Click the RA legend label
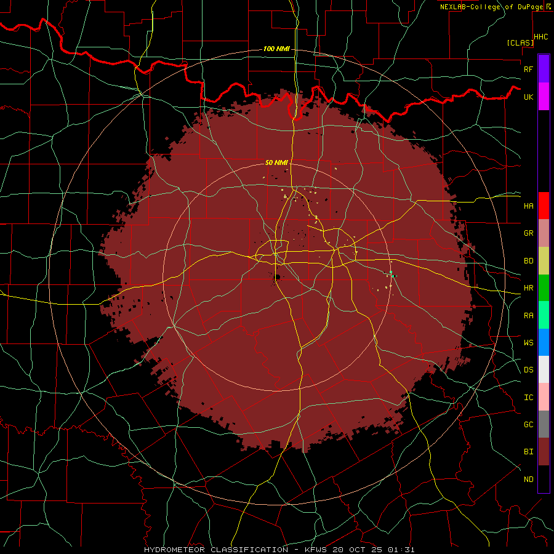The height and width of the screenshot is (554, 554). tap(528, 316)
